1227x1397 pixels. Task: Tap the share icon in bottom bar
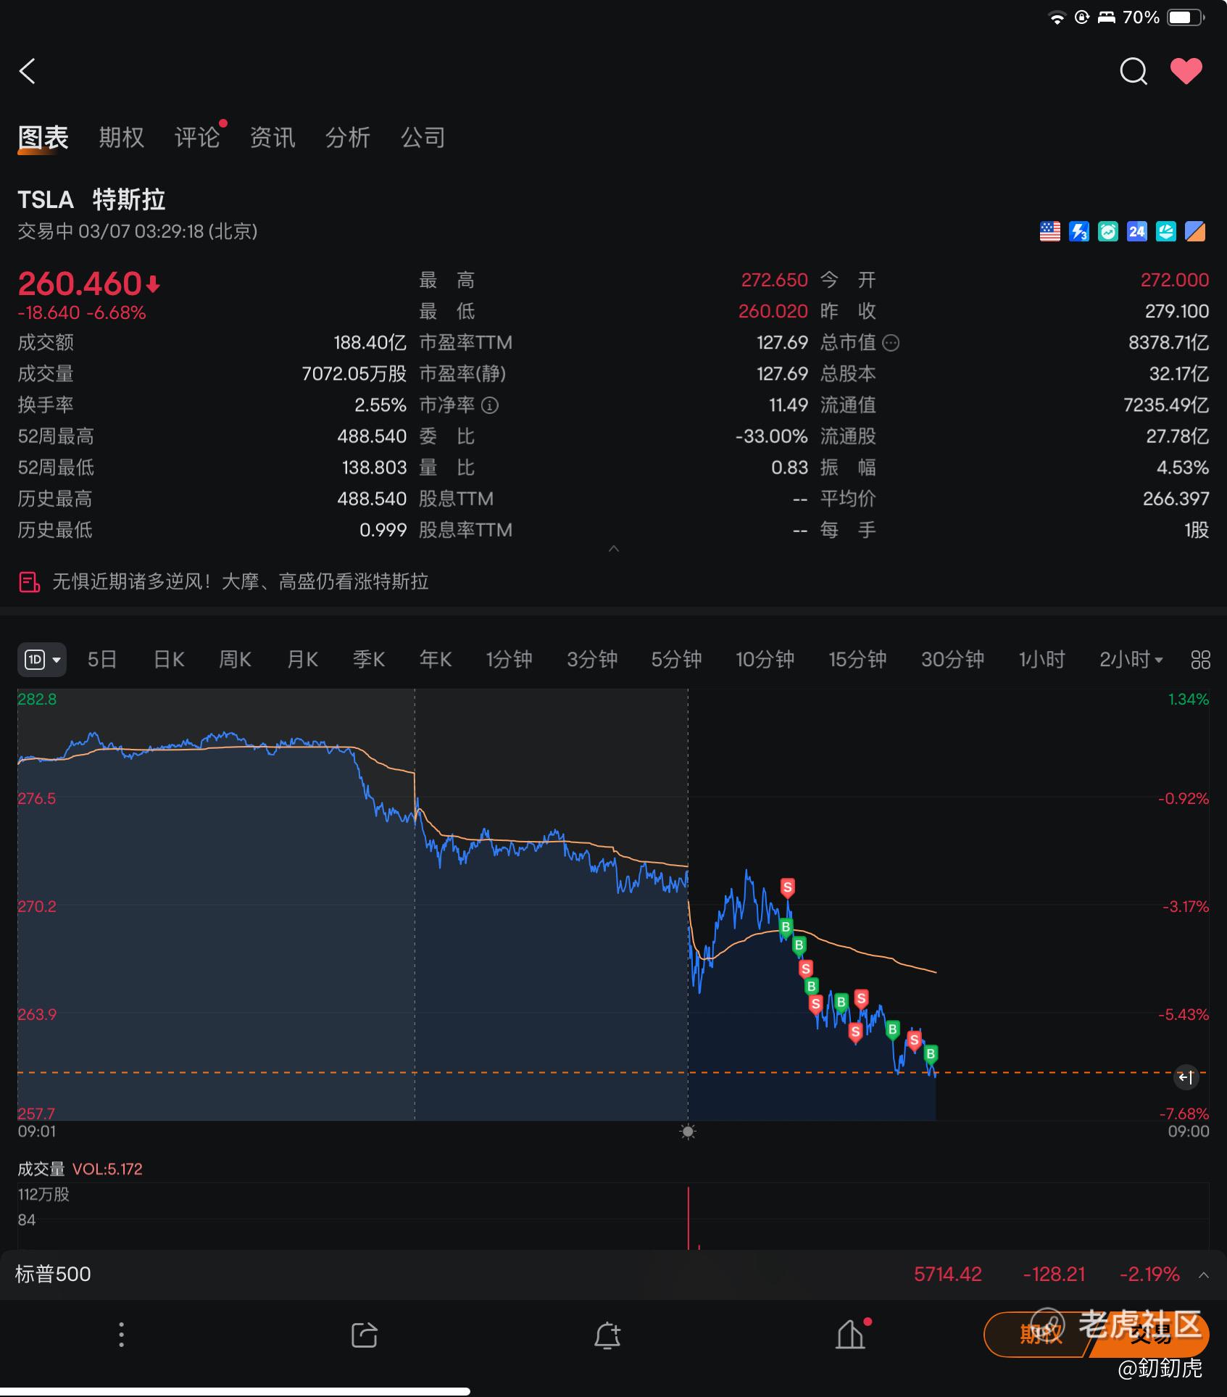365,1335
